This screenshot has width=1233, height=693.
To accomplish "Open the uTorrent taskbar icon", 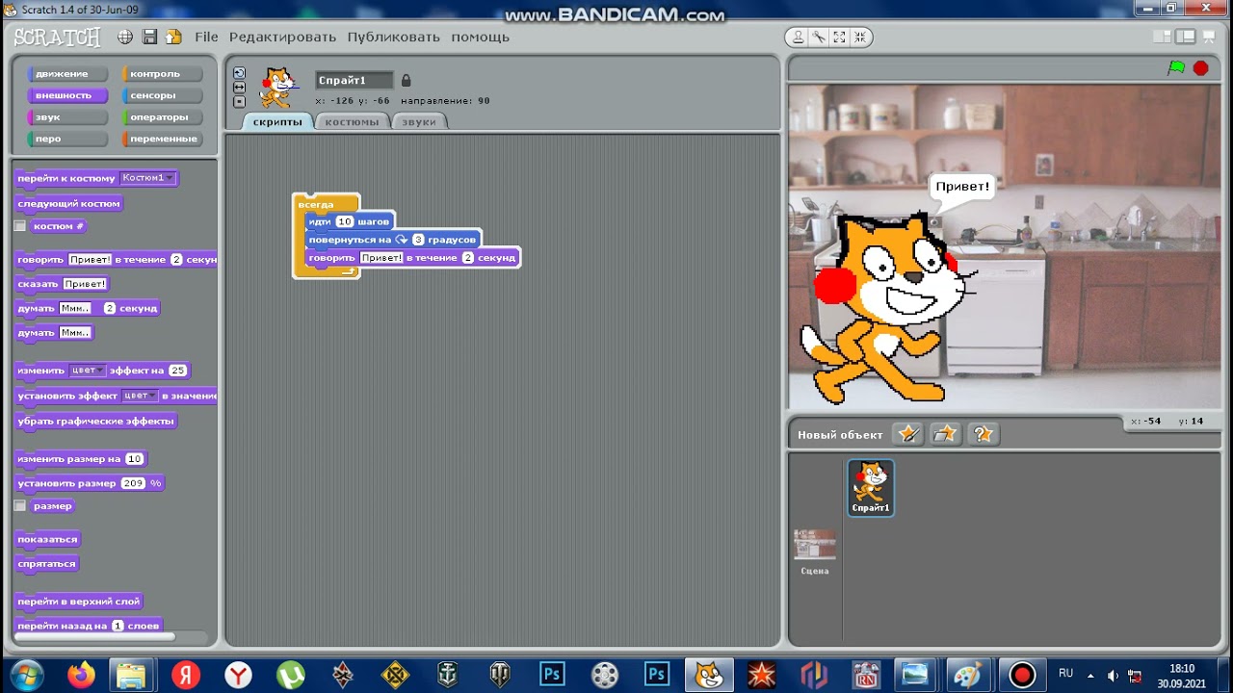I will tap(290, 675).
